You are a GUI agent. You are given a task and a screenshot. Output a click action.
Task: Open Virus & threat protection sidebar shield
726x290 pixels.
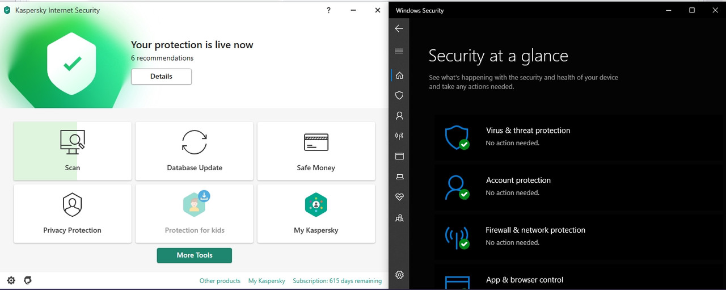399,95
